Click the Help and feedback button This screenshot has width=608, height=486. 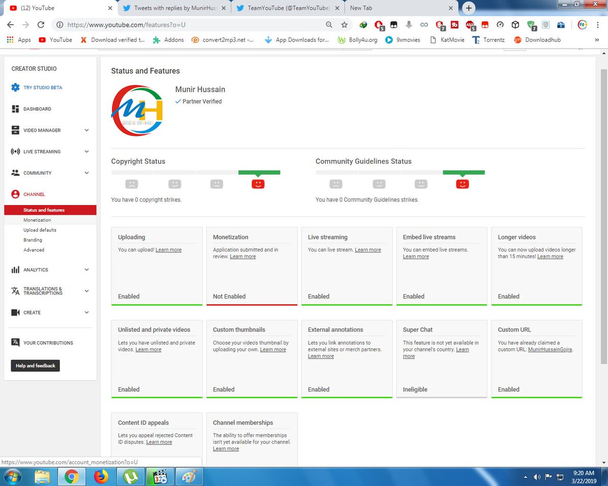point(35,366)
